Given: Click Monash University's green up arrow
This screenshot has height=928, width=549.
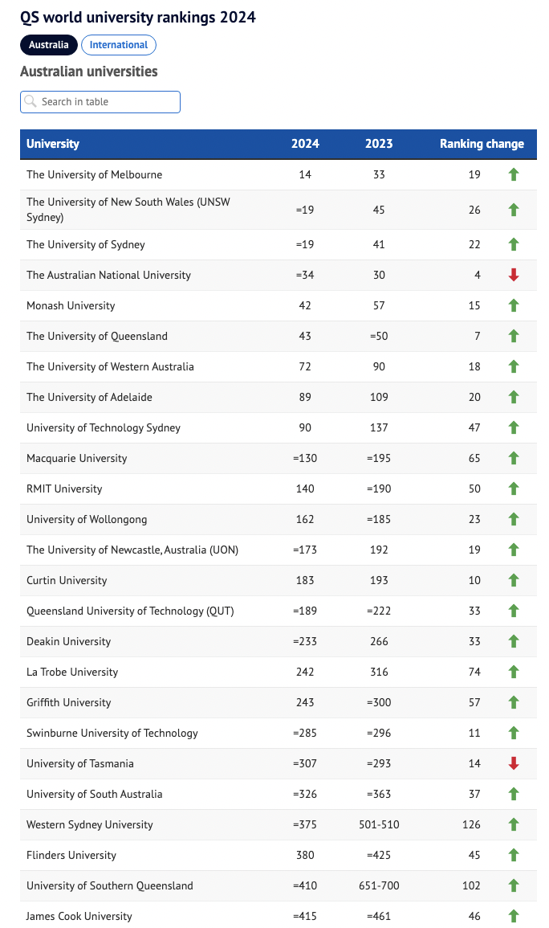Looking at the screenshot, I should (x=514, y=305).
